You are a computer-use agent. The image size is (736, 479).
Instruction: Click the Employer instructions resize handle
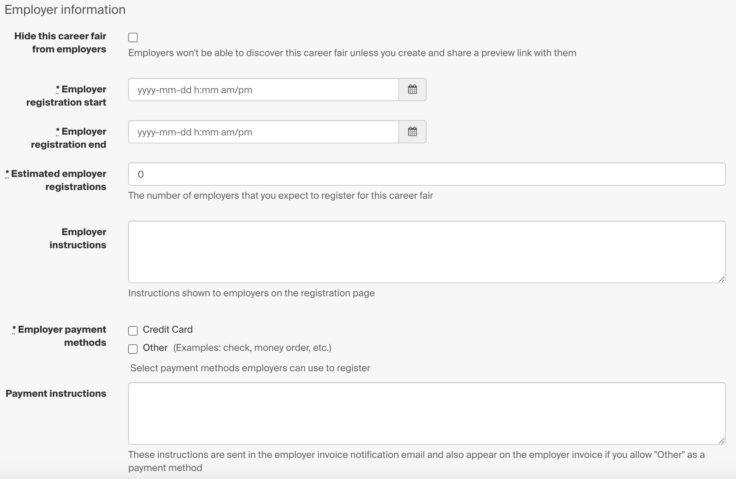[721, 279]
